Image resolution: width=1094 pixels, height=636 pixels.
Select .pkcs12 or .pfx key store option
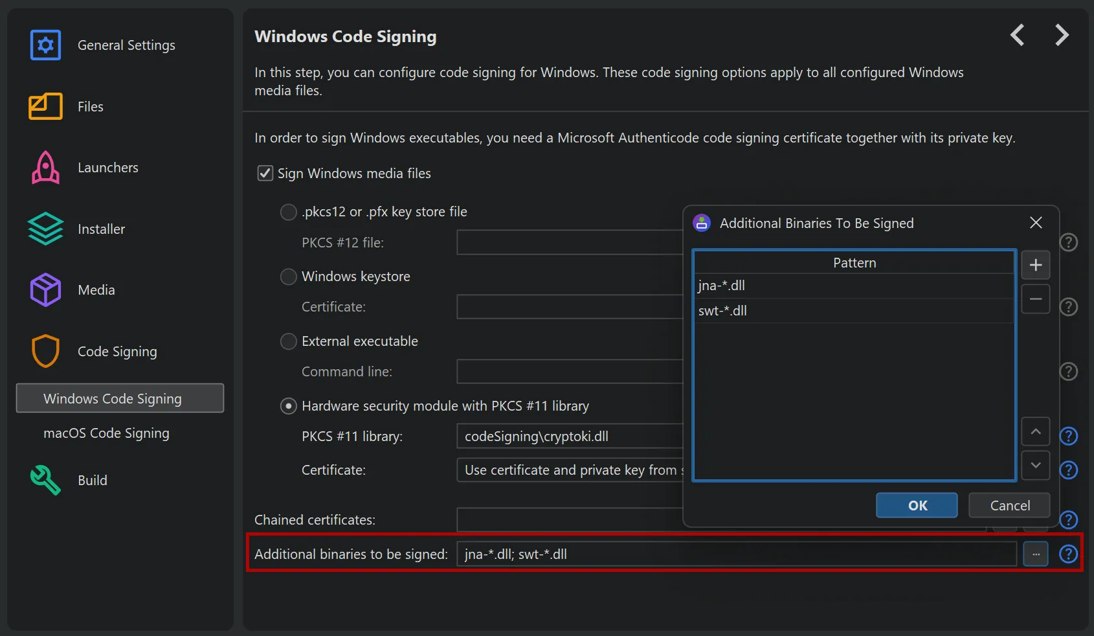(288, 212)
